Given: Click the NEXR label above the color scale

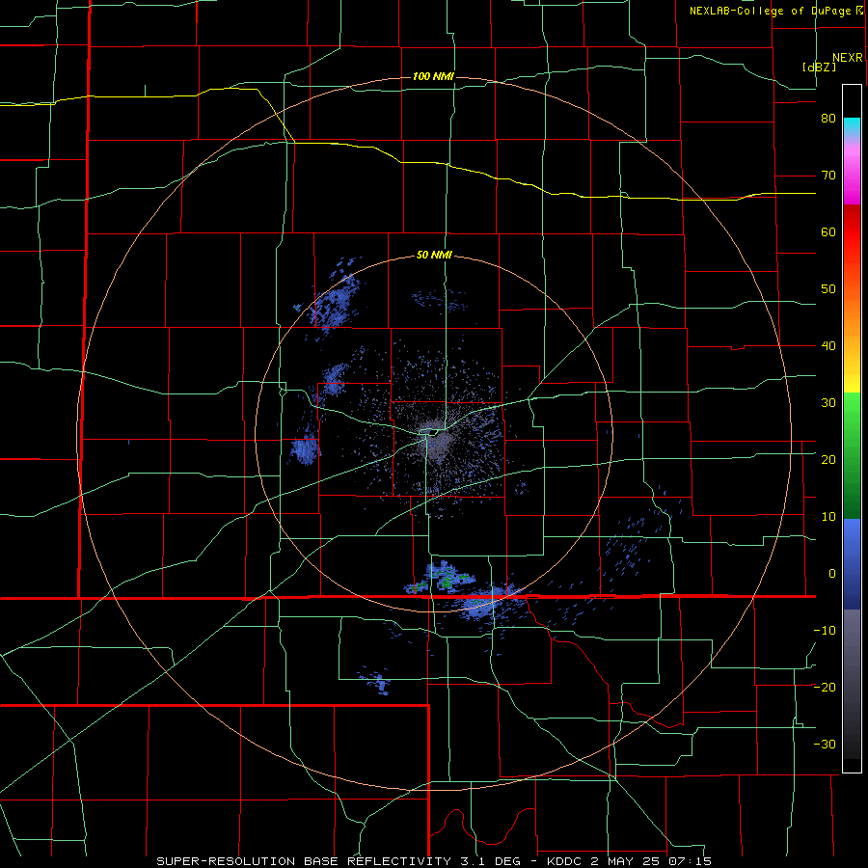Looking at the screenshot, I should pos(848,58).
